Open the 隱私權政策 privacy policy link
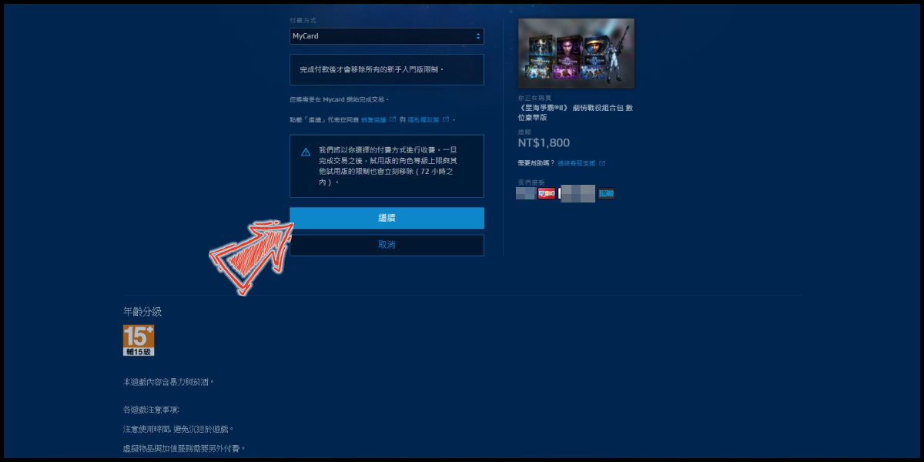924x462 pixels. [x=427, y=120]
